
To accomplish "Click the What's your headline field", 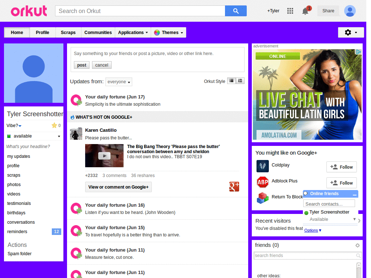I will 28,147.
